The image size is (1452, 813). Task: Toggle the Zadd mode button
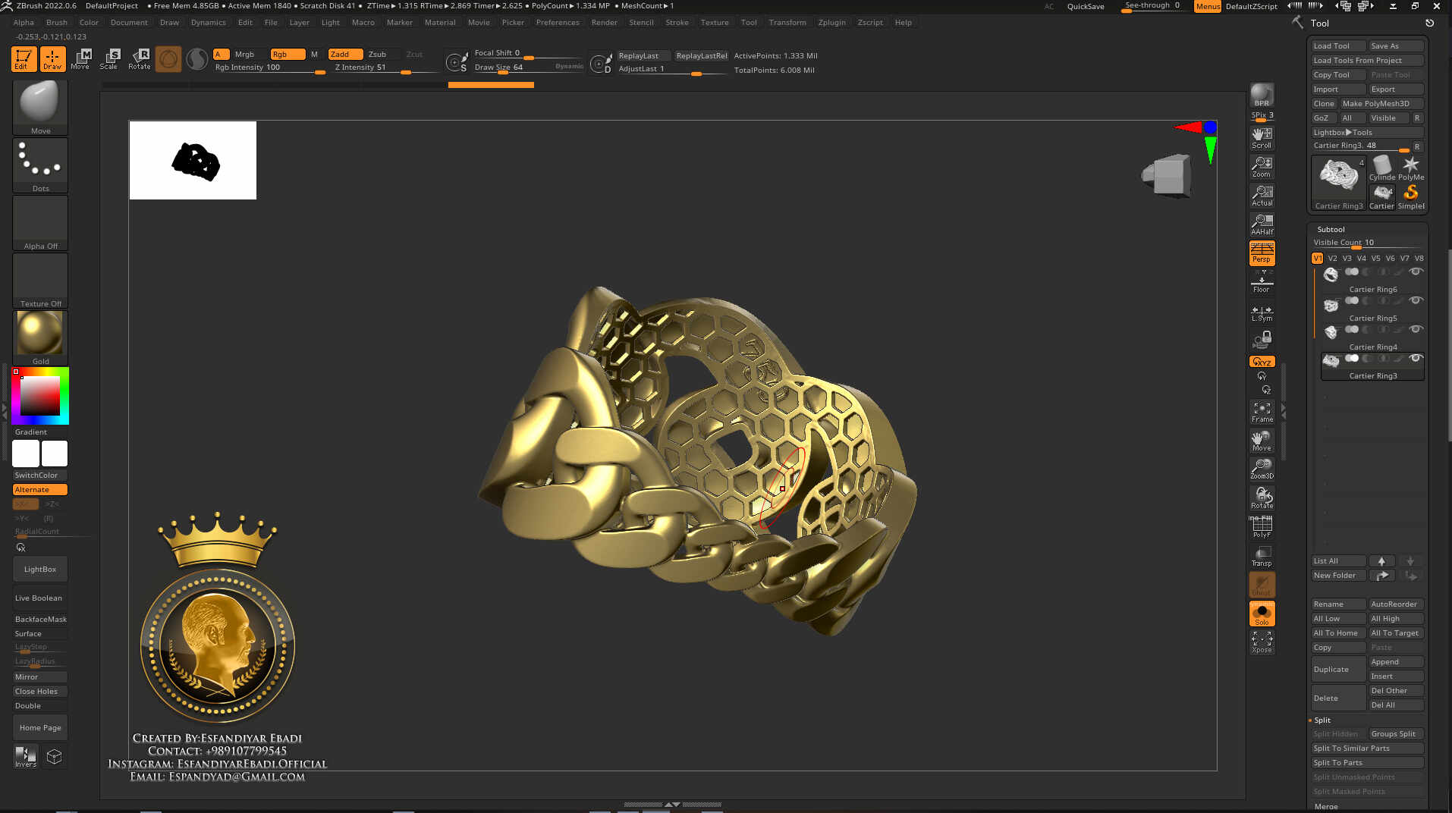coord(344,54)
